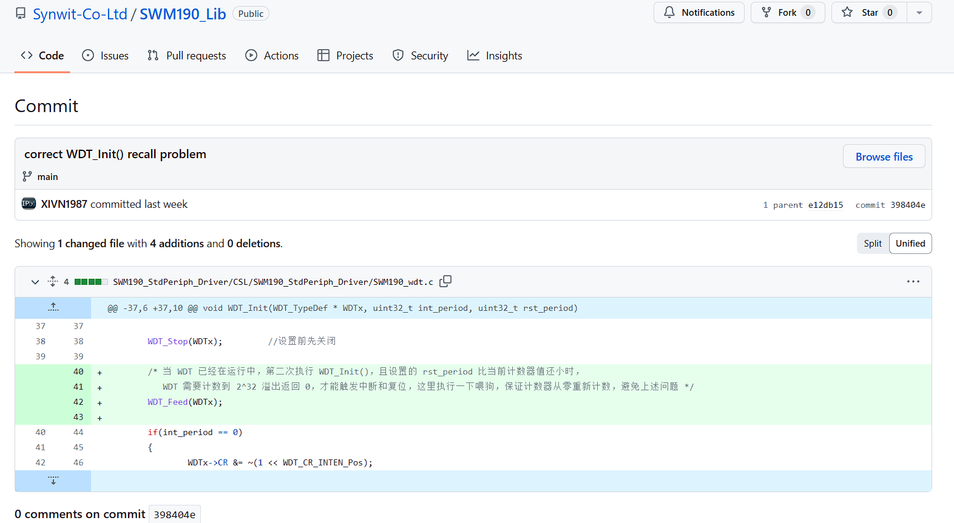Click the repository book icon
The image size is (954, 523).
[x=21, y=13]
